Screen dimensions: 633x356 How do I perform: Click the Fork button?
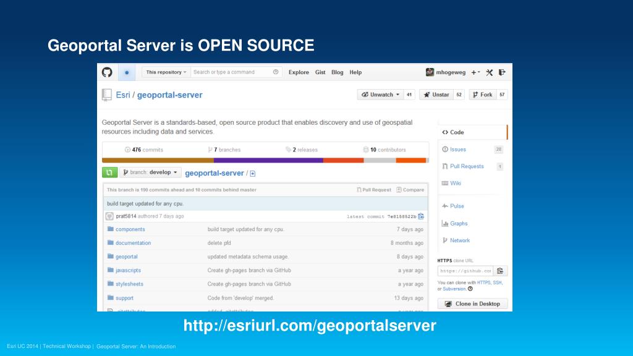[482, 95]
